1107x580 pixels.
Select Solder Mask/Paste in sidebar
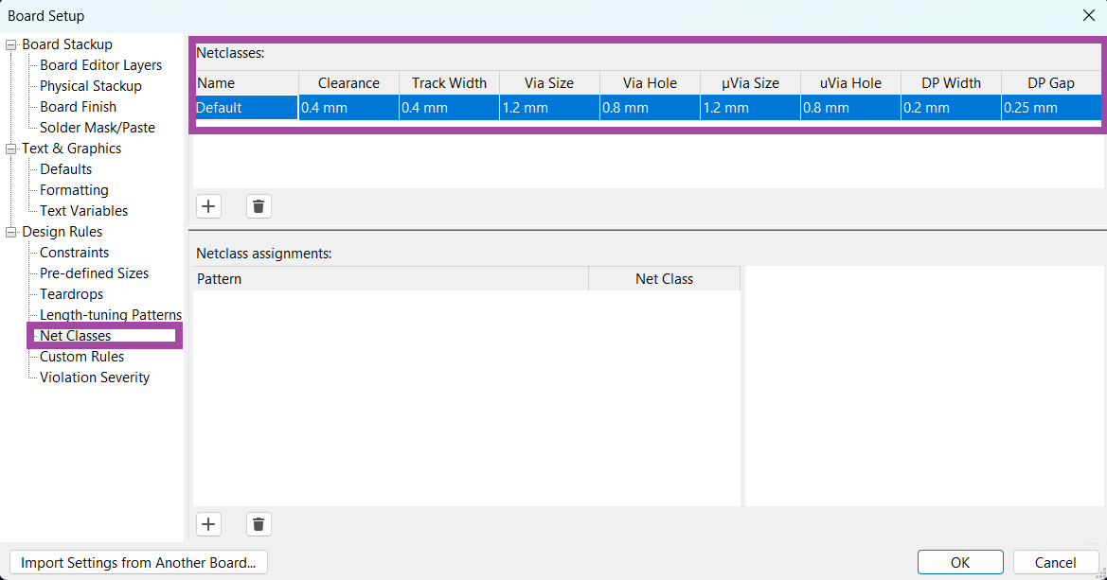pyautogui.click(x=97, y=128)
